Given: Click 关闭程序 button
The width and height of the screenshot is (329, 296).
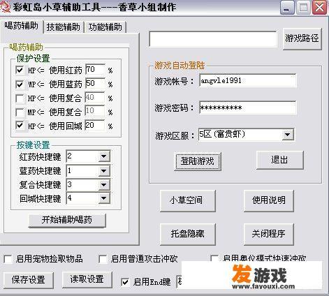Looking at the screenshot, I should (x=268, y=234).
